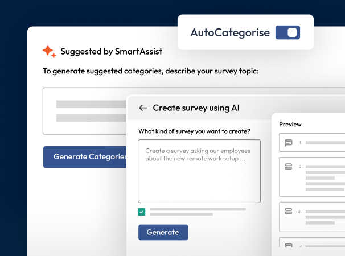Click the partially visible question 4 icon

pos(288,246)
